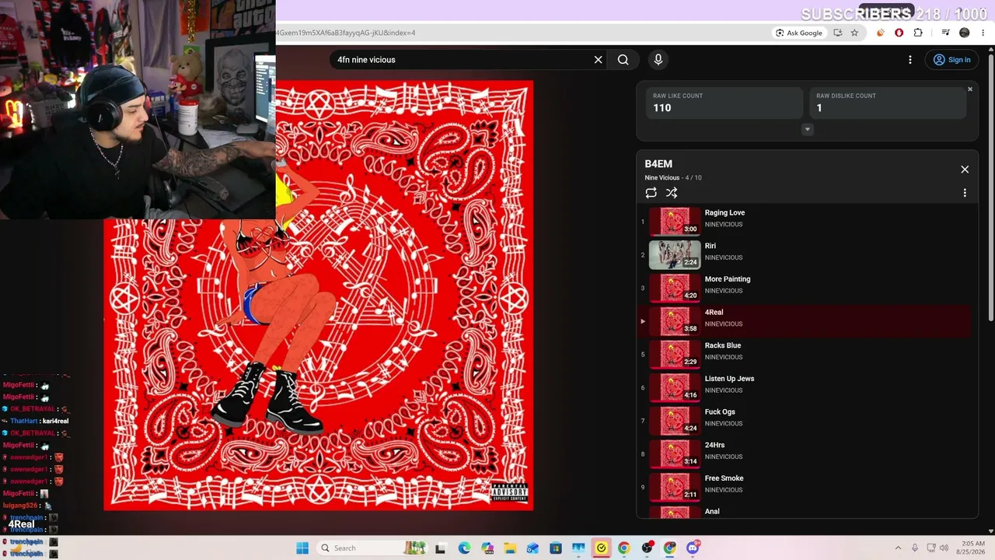995x560 pixels.
Task: Toggle shuffle for the B4EM playlist
Action: pyautogui.click(x=672, y=193)
